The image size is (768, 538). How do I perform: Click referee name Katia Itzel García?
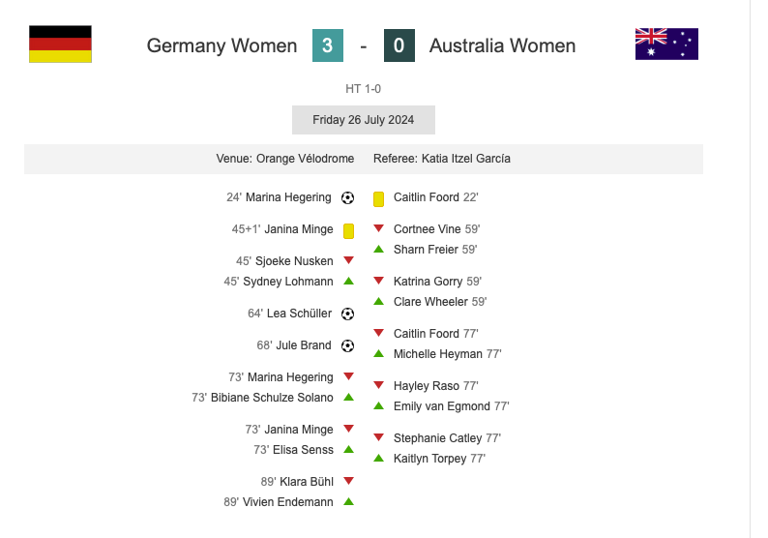coord(465,158)
